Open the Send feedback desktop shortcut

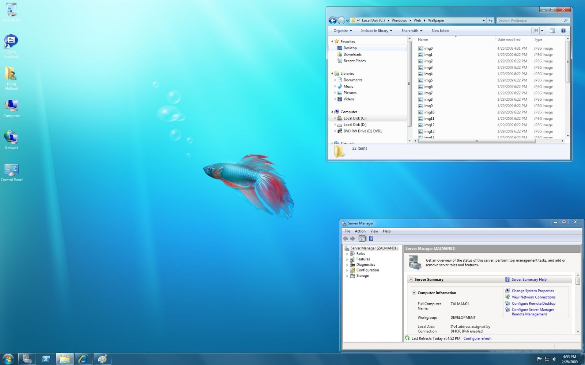11,46
